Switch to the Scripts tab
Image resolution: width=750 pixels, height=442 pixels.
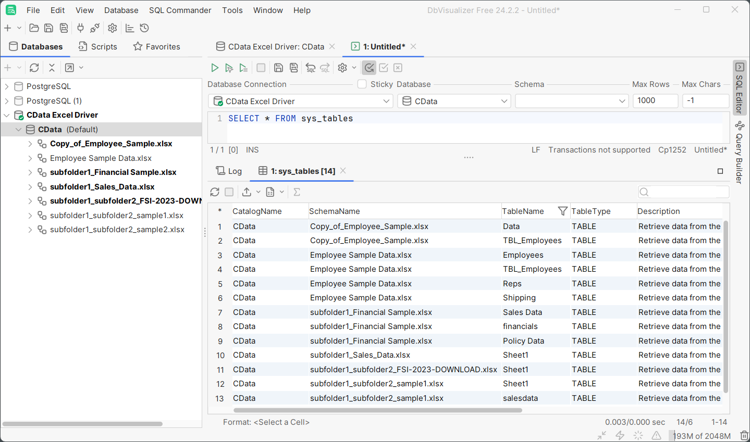[98, 47]
